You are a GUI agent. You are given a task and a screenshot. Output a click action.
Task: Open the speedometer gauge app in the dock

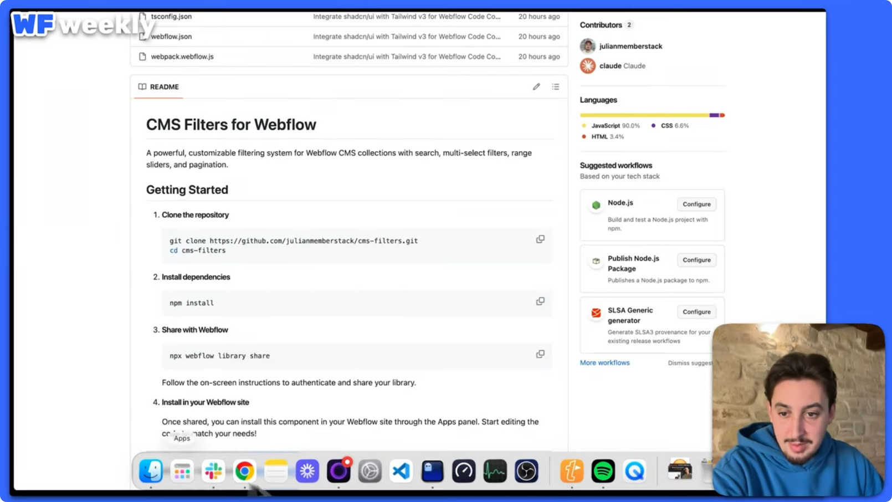464,471
